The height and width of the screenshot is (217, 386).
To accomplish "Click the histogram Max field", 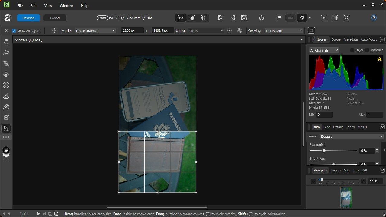I will pyautogui.click(x=375, y=115).
